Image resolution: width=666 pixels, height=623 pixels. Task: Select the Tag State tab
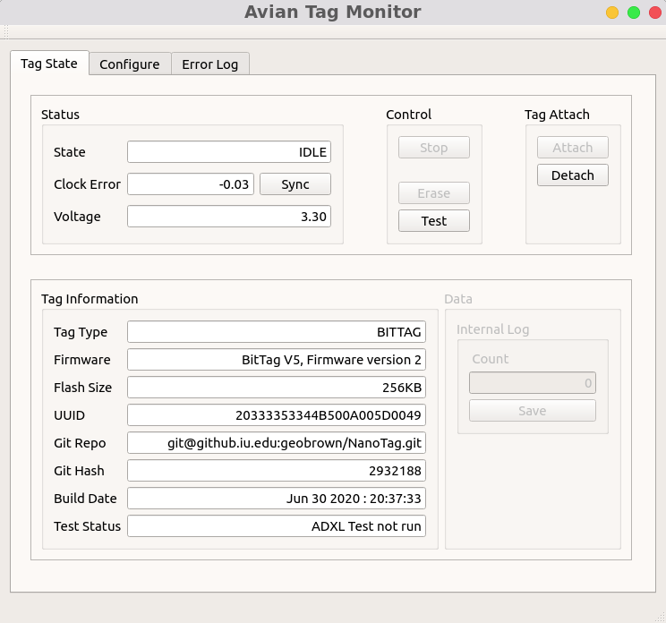pyautogui.click(x=49, y=64)
